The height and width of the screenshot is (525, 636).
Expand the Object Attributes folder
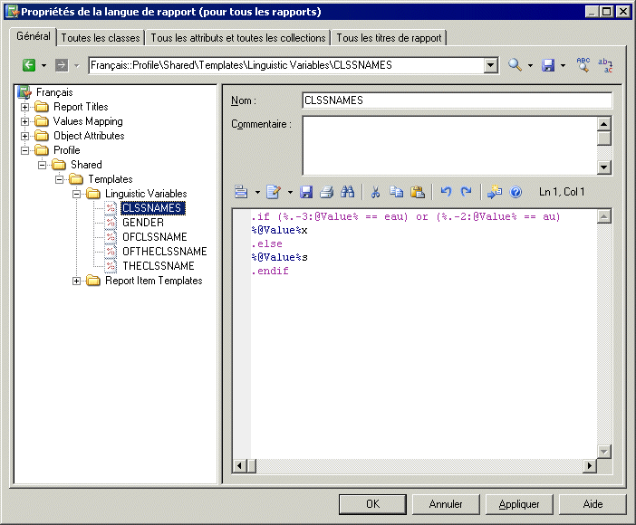click(x=24, y=136)
